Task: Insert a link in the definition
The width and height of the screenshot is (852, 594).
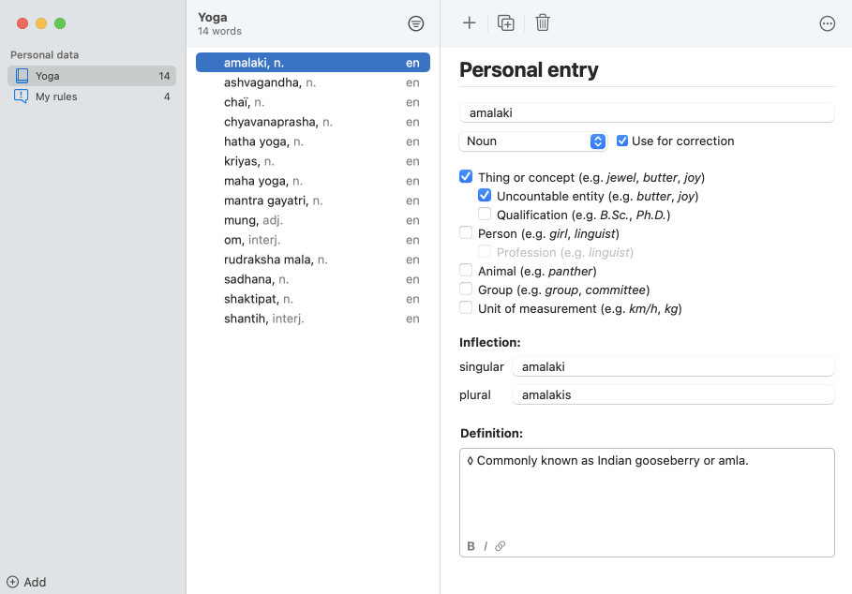Action: tap(501, 546)
